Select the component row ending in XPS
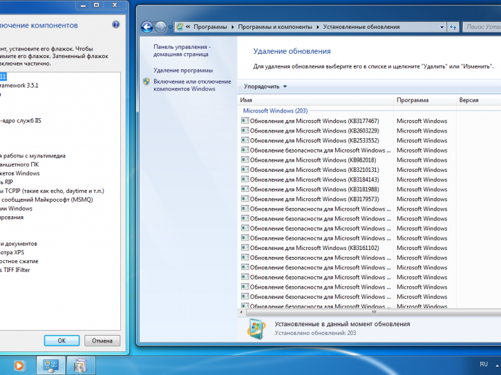Viewport: 501px width, 375px height. (x=12, y=252)
